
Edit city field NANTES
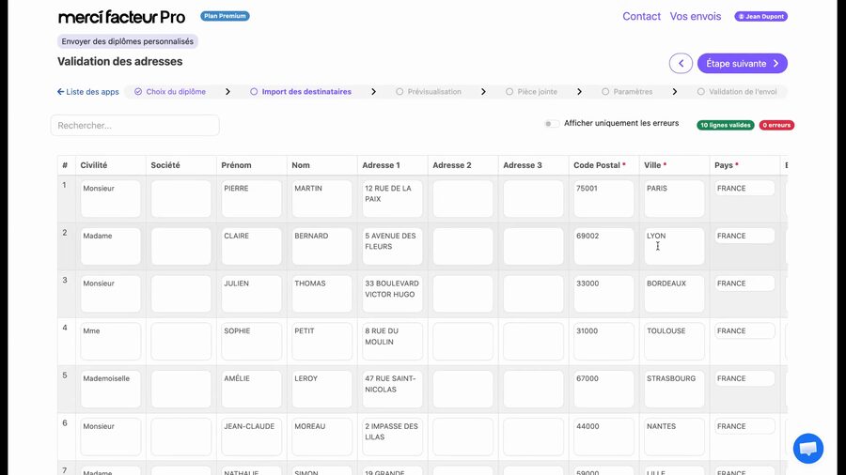674,437
